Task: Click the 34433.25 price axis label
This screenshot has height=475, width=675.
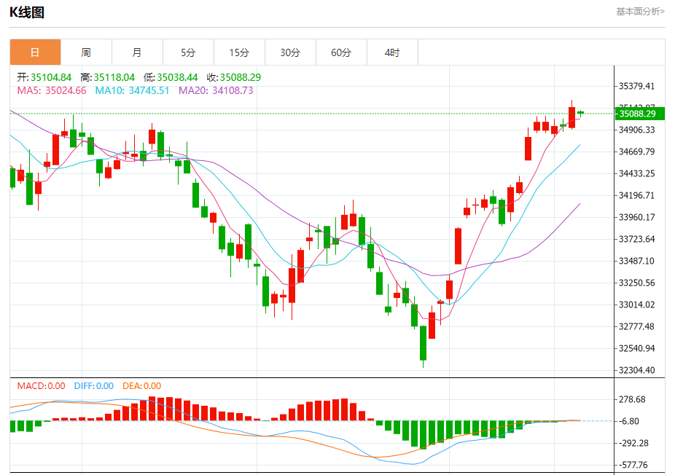Action: [636, 173]
